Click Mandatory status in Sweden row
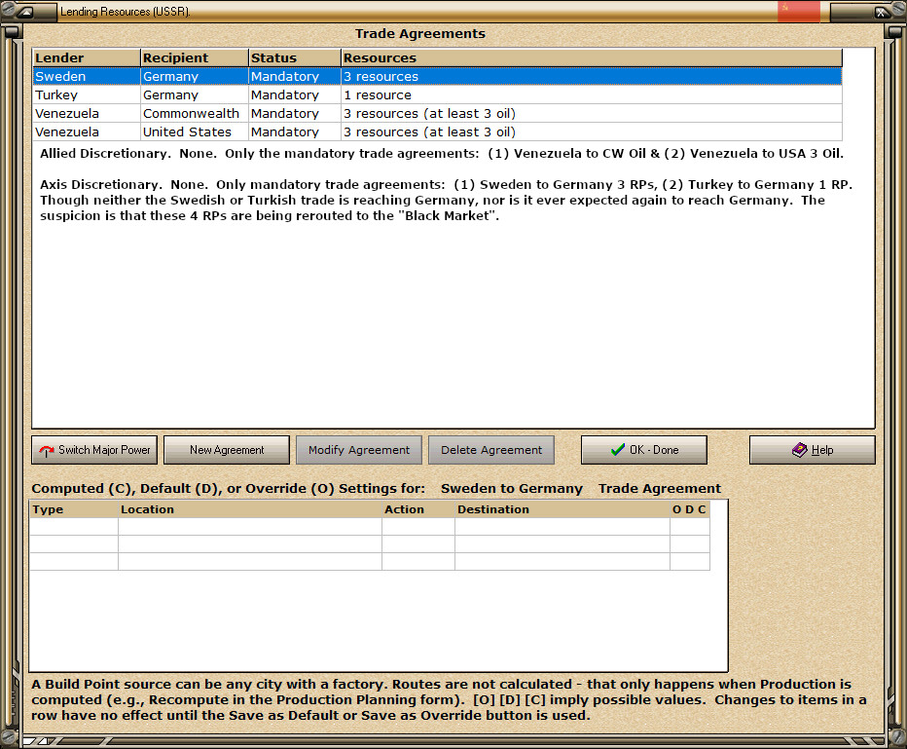Viewport: 907px width, 749px height. [x=295, y=76]
